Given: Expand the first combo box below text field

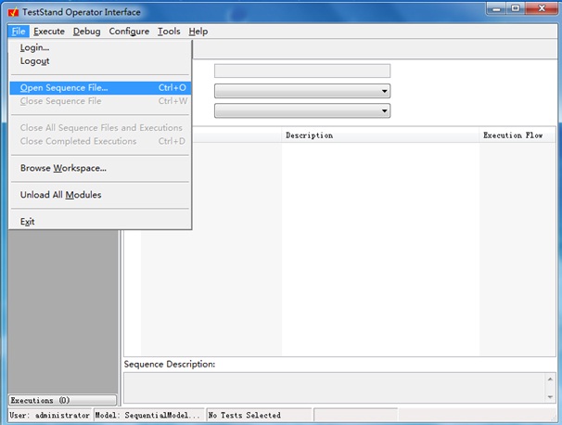Looking at the screenshot, I should [x=383, y=91].
